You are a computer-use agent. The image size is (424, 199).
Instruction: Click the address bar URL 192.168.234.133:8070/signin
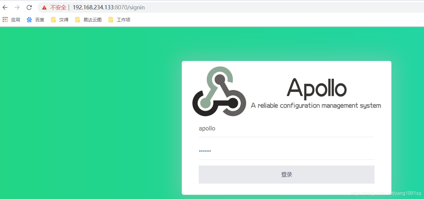click(x=109, y=8)
